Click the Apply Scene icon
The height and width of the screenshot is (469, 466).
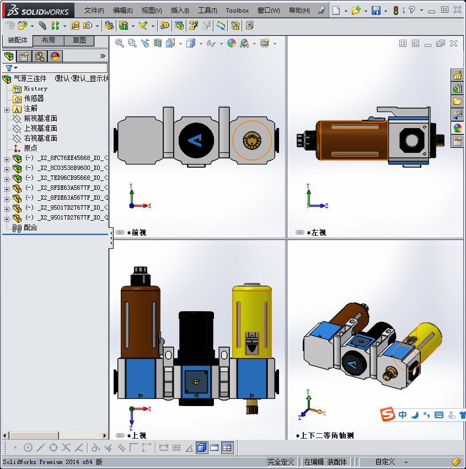(244, 44)
